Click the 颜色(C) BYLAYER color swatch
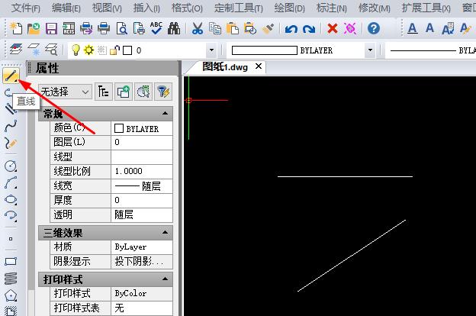This screenshot has width=476, height=316. [119, 128]
